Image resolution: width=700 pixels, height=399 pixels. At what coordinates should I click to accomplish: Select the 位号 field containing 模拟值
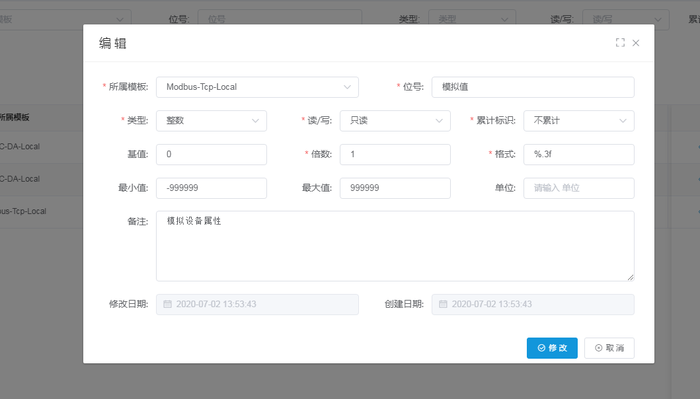point(533,87)
